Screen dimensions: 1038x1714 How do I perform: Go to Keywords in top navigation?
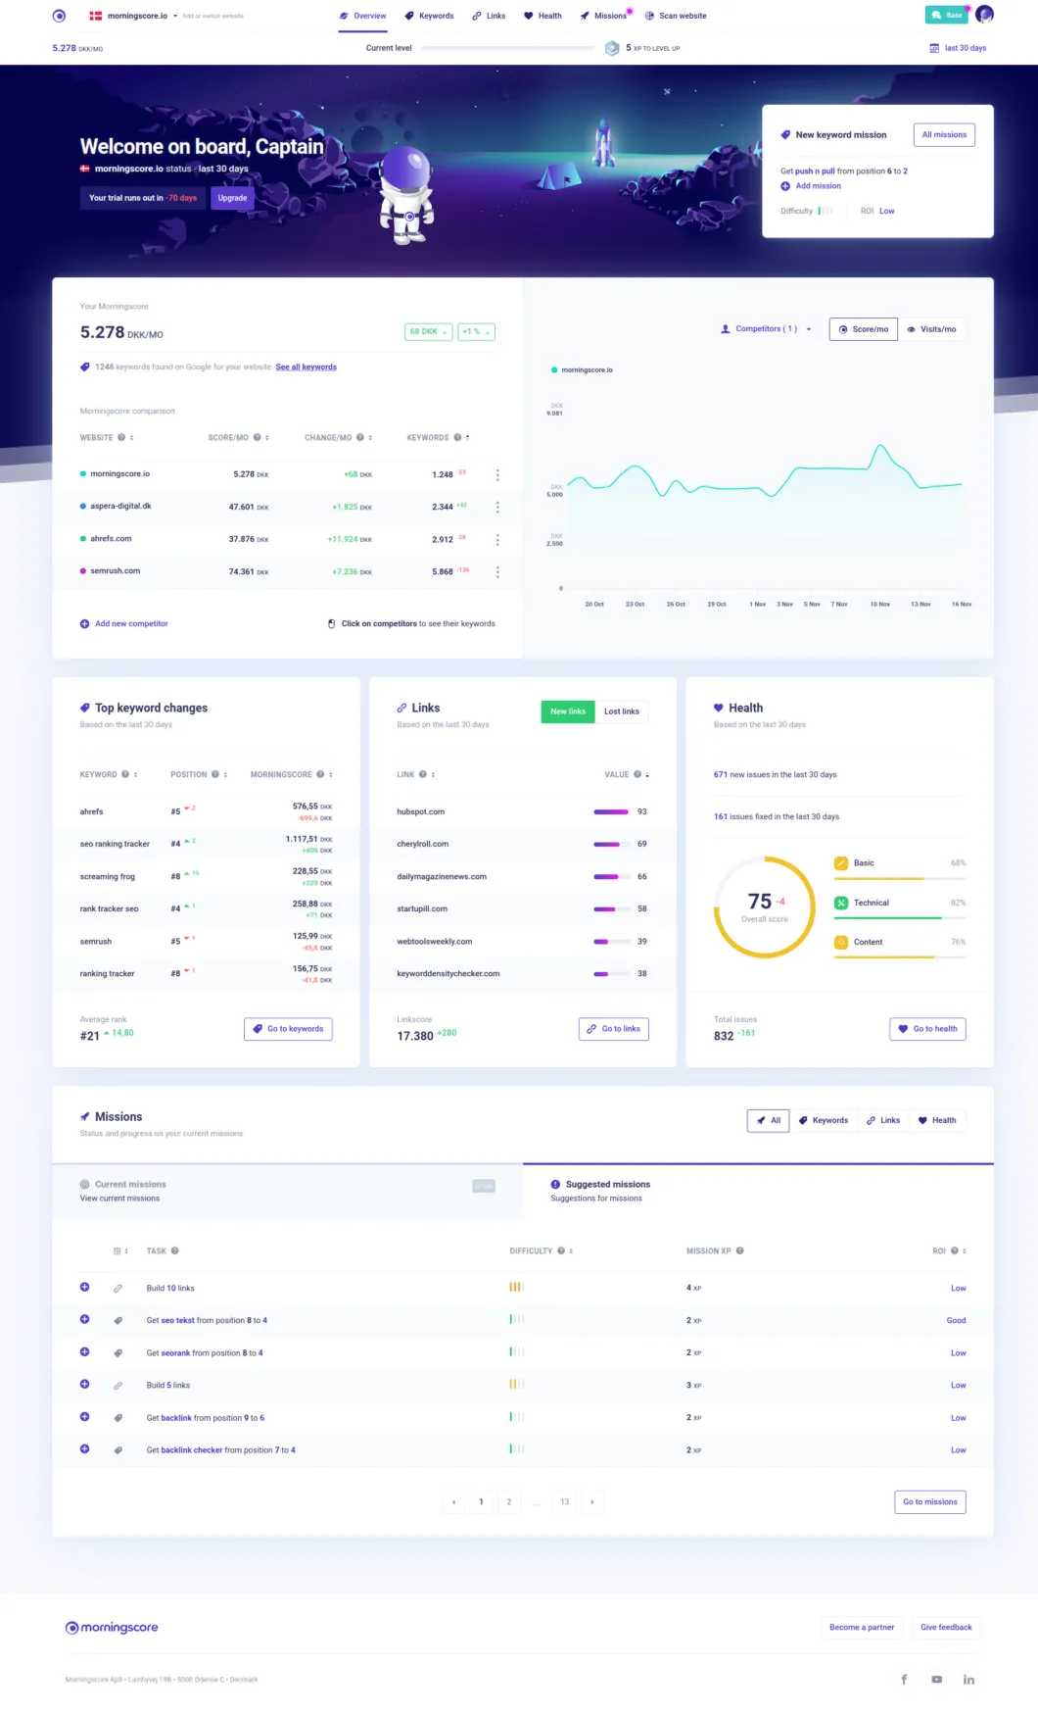429,16
